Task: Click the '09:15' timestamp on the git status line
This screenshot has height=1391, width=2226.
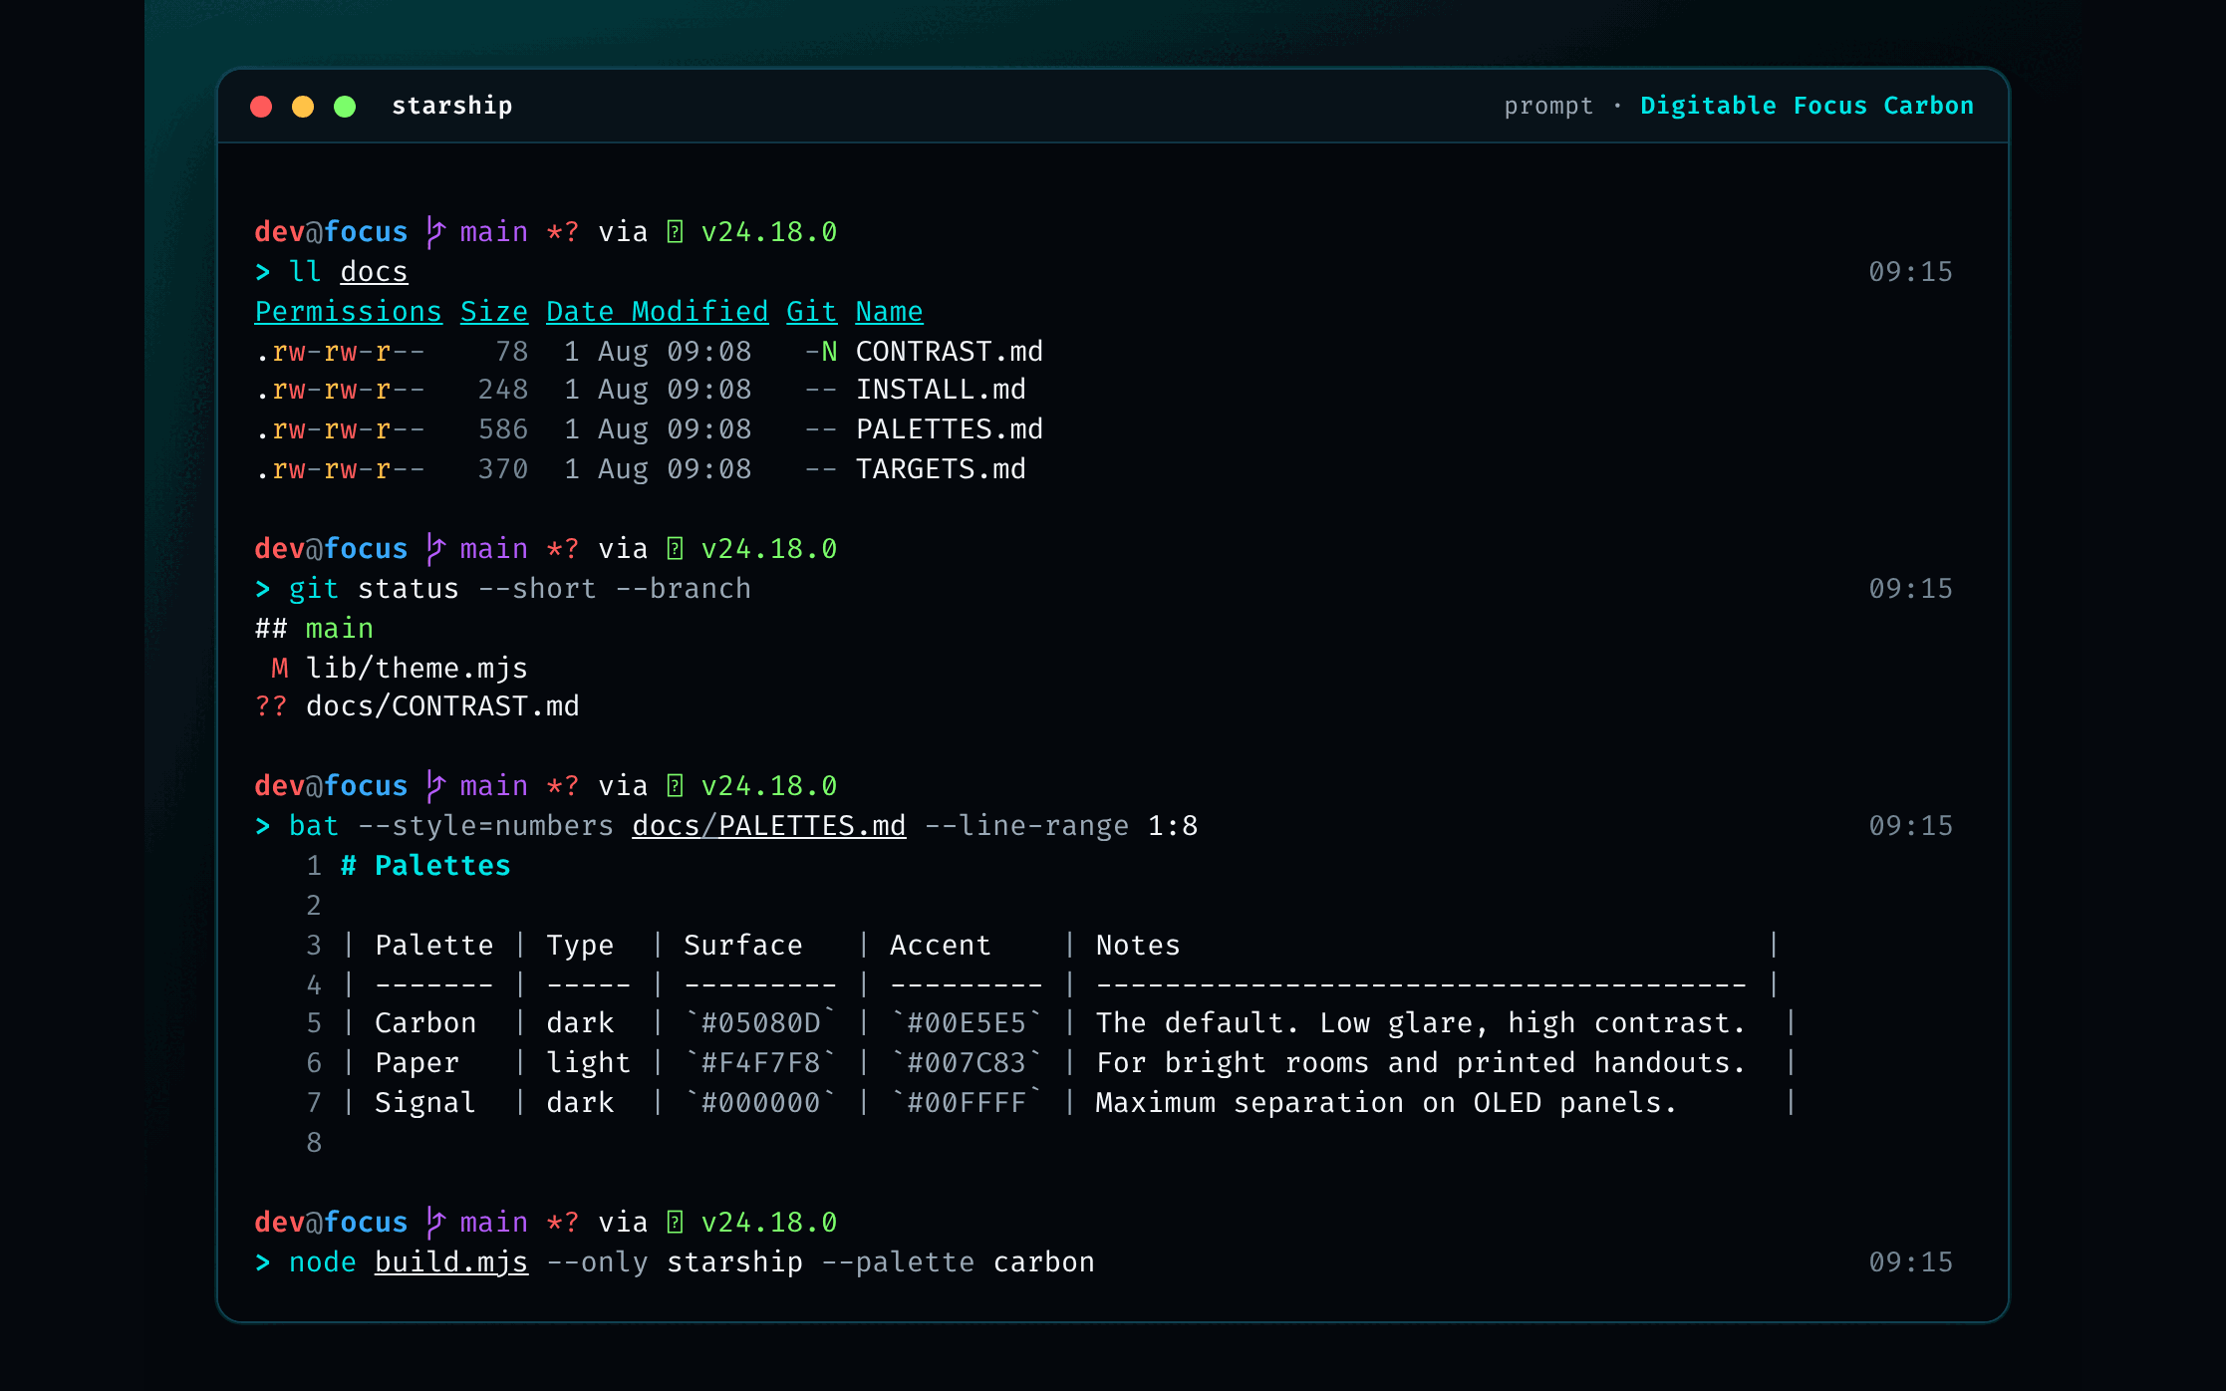Action: coord(1910,589)
